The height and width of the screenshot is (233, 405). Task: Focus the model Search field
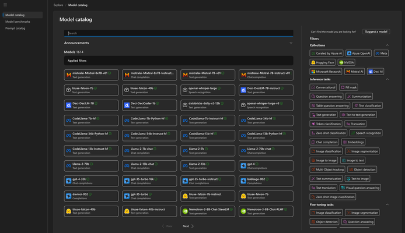point(179,33)
